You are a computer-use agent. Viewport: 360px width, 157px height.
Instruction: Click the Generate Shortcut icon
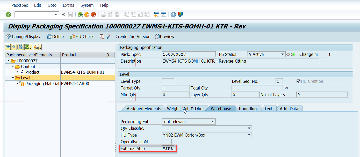pyautogui.click(x=163, y=15)
